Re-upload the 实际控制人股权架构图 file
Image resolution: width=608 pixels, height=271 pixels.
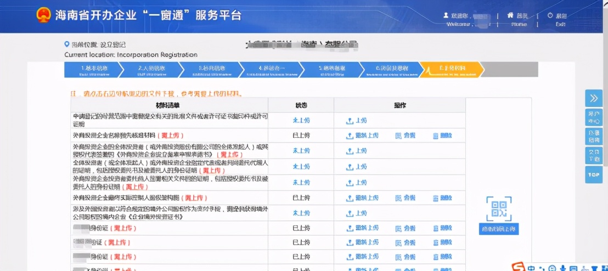coord(362,198)
